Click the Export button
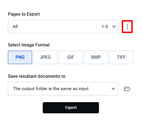Image resolution: width=142 pixels, height=122 pixels. pos(71,108)
